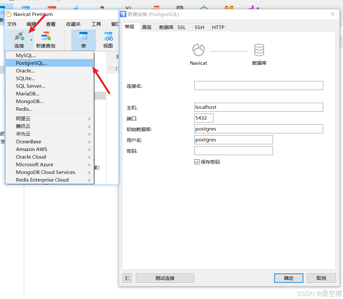Choose MySQL... from connection menu

tap(50, 55)
